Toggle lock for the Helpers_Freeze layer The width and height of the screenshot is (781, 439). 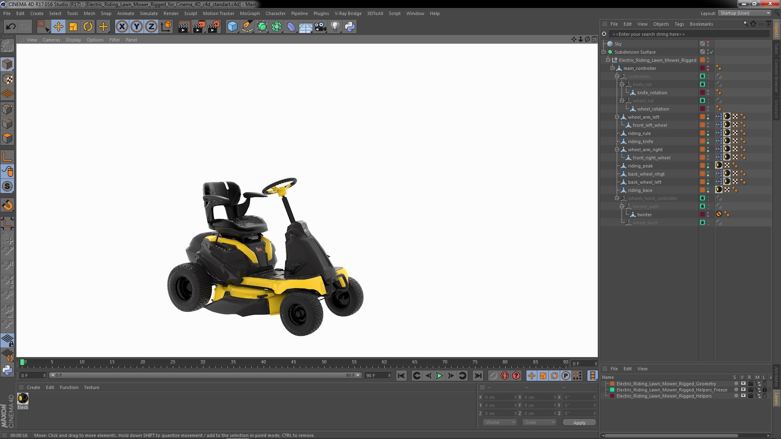[765, 390]
